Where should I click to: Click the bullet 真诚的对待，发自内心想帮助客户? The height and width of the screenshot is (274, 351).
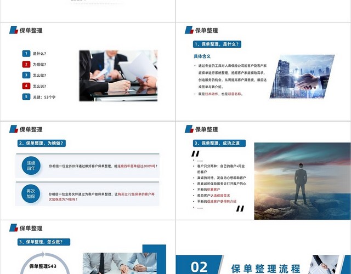click(x=222, y=178)
